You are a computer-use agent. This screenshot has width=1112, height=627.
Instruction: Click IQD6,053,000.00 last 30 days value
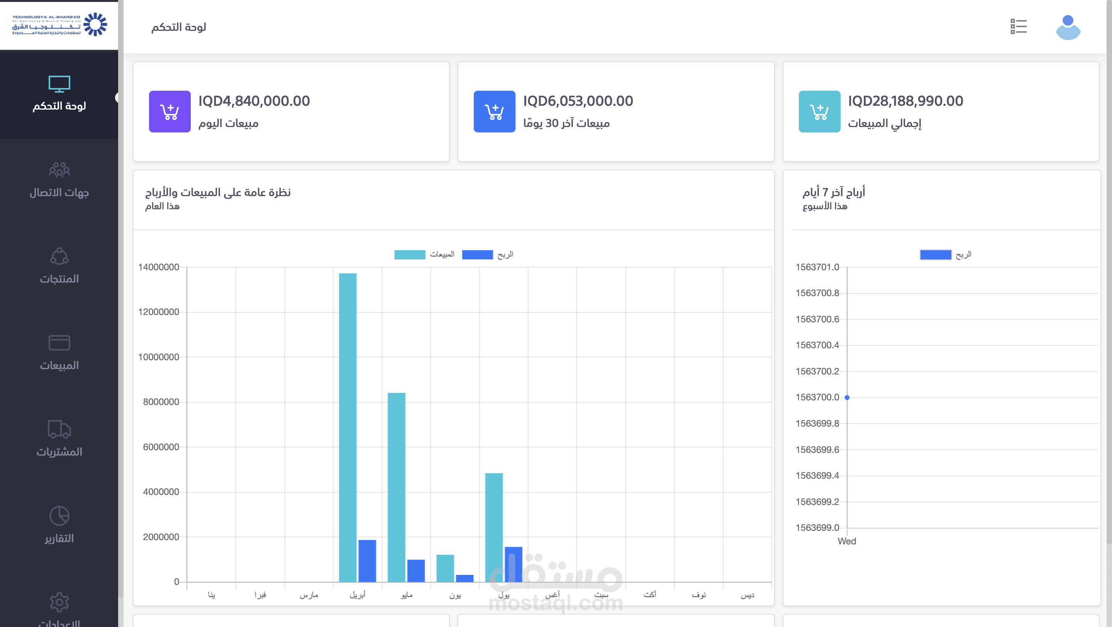point(578,101)
